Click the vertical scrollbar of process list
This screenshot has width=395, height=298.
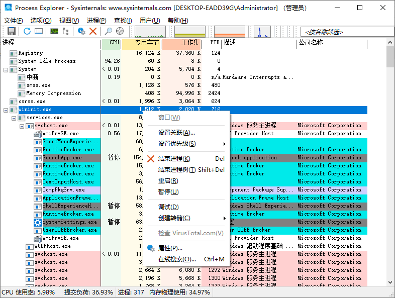pyautogui.click(x=390, y=151)
